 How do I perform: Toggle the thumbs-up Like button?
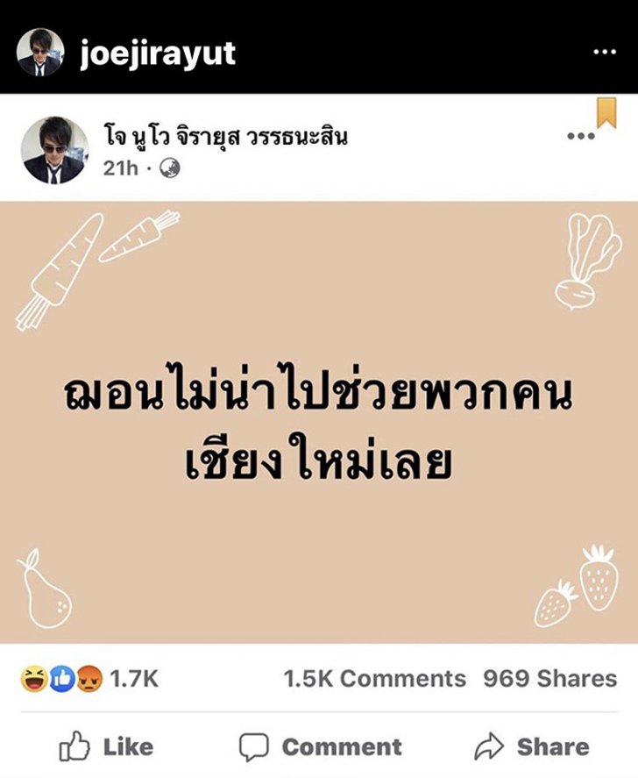(107, 746)
